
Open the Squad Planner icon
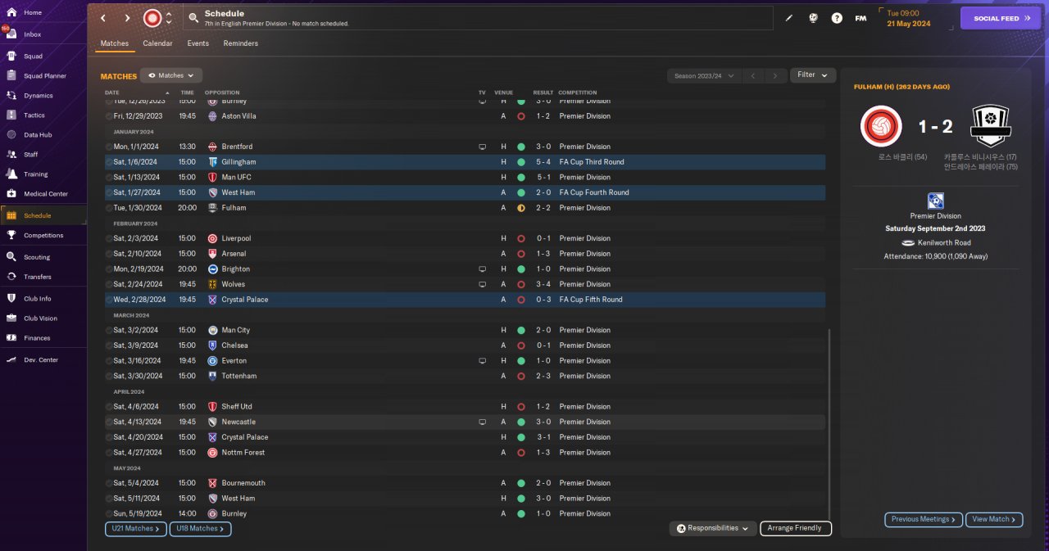coord(11,76)
